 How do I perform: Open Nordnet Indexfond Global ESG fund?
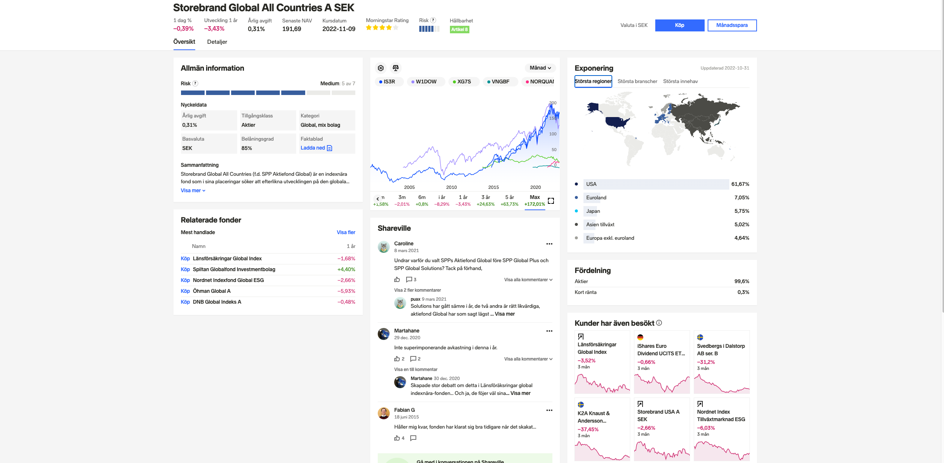228,280
